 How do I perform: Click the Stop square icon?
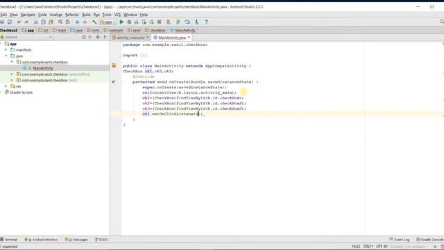[x=159, y=22]
